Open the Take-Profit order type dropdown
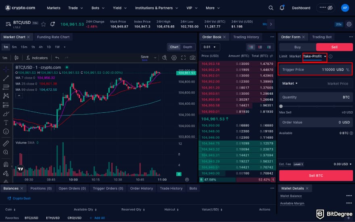Screen dimensions: 355x222 [x=315, y=56]
